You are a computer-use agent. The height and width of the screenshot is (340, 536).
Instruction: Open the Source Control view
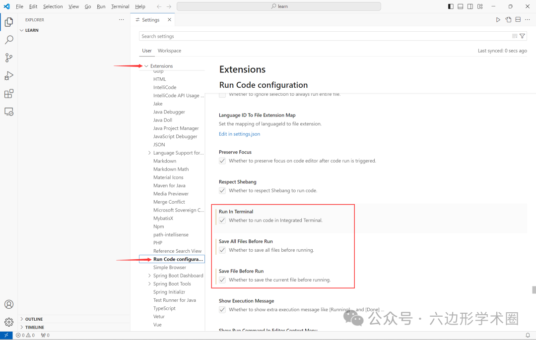8,57
